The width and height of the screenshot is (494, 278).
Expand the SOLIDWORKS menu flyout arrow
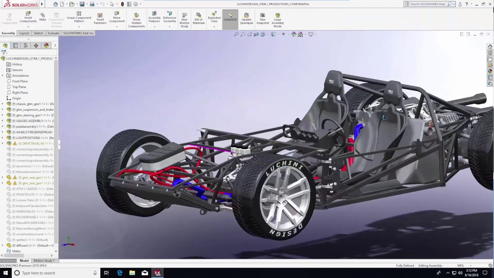pos(42,4)
